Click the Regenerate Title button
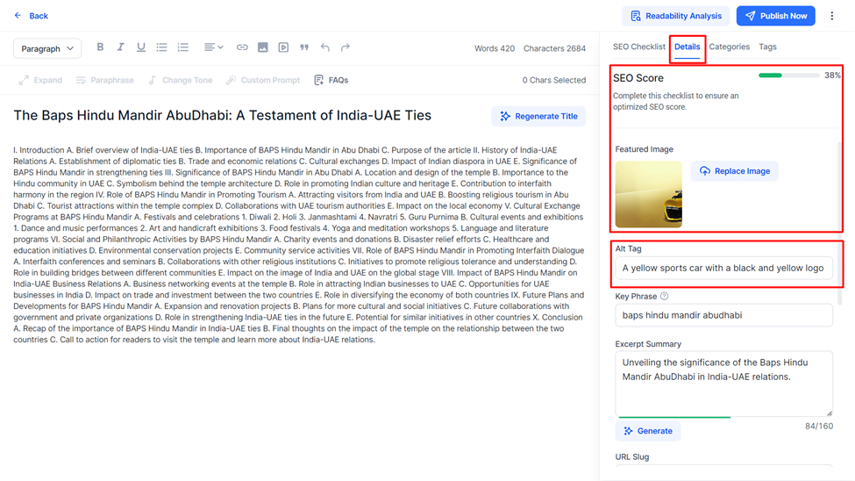The image size is (855, 481). 538,116
